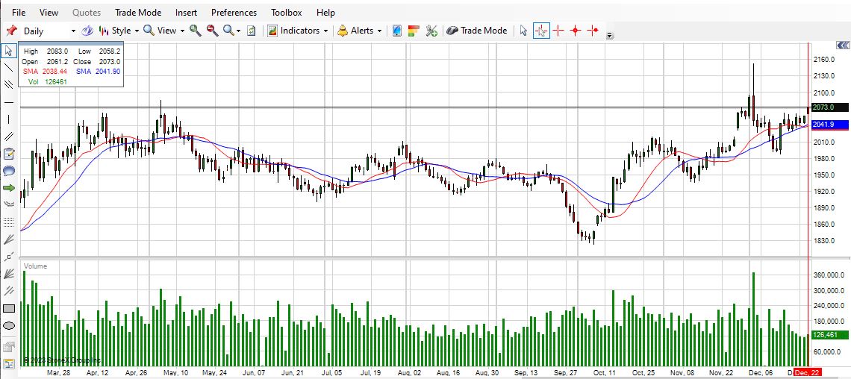Select the pointer tool in left sidebar
851x379 pixels.
tap(9, 51)
